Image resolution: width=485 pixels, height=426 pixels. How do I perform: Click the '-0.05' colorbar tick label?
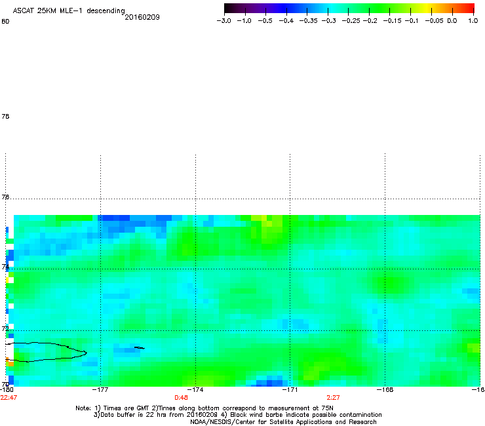tap(434, 21)
